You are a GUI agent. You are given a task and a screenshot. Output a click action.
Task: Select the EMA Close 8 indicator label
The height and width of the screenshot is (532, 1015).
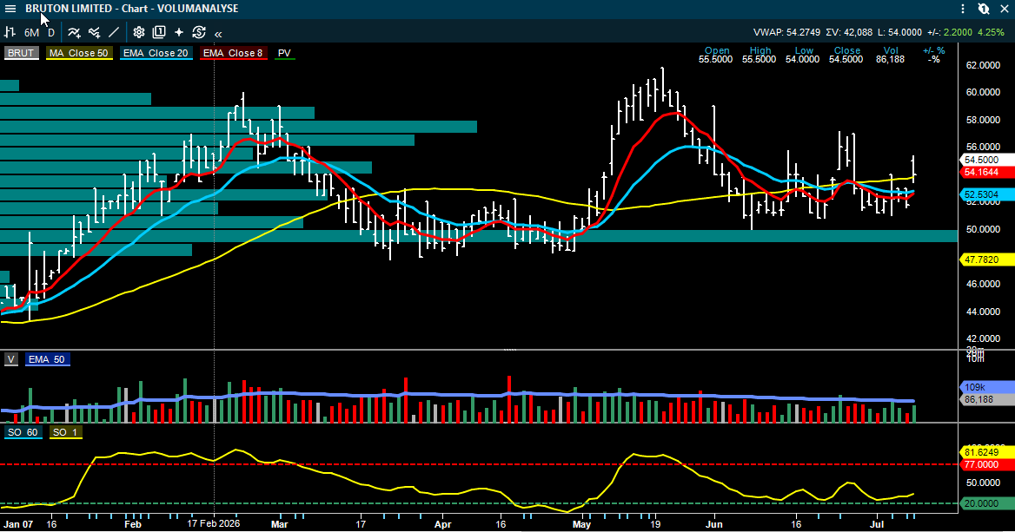click(233, 53)
